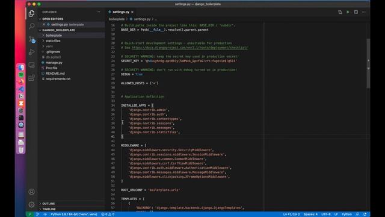
Task: Open the Explorer view in activity bar
Action: [31, 13]
